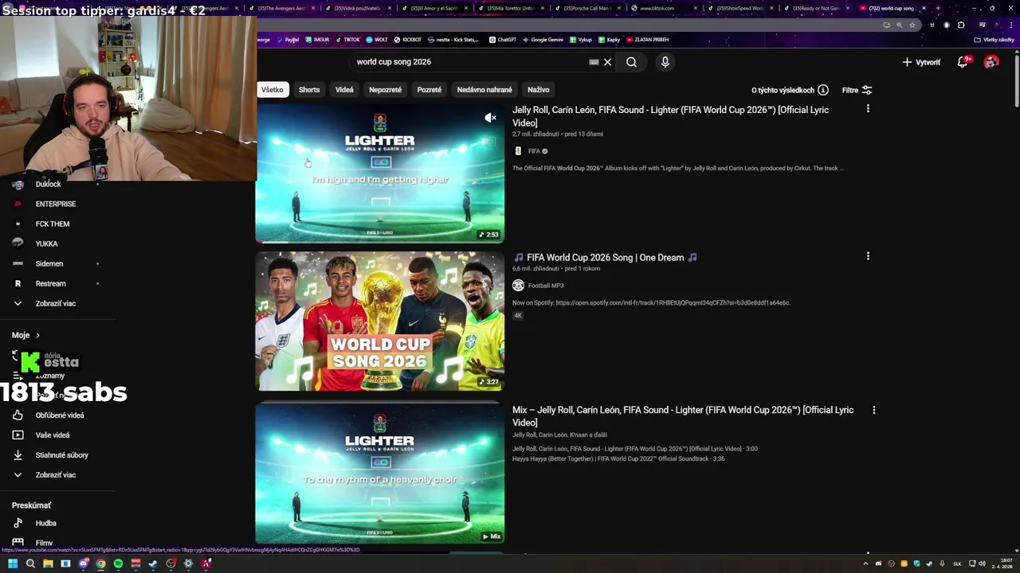Open Windows taskbar search
Screen dimensions: 1020x573
pyautogui.click(x=30, y=563)
